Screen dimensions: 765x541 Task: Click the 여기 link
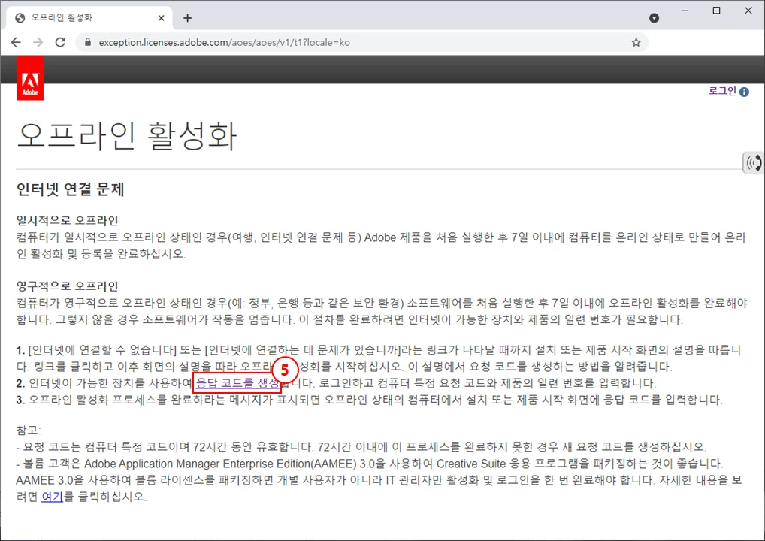click(53, 497)
